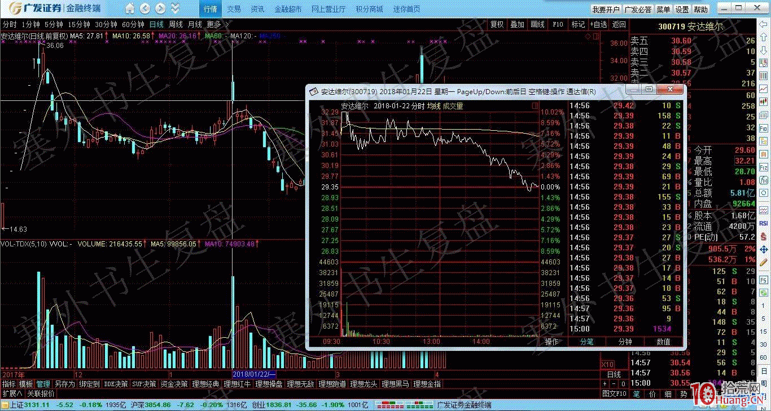The height and width of the screenshot is (411, 771).
Task: Toggle the small square icon in popup chart header
Action: (535, 105)
